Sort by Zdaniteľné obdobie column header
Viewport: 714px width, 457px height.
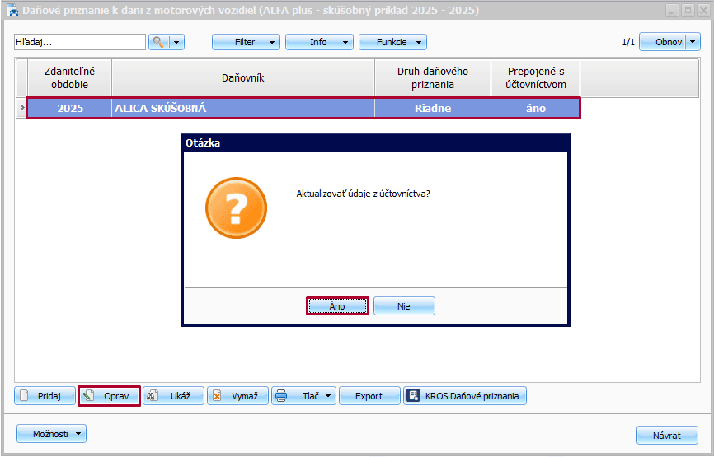[x=69, y=78]
